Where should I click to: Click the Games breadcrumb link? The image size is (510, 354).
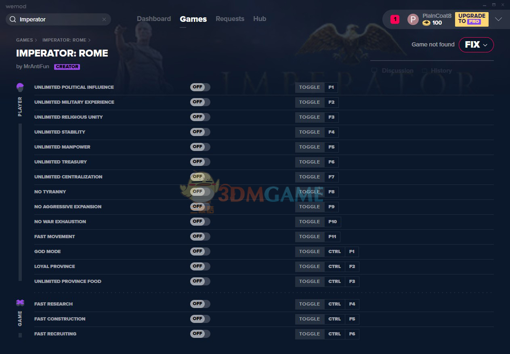(24, 40)
